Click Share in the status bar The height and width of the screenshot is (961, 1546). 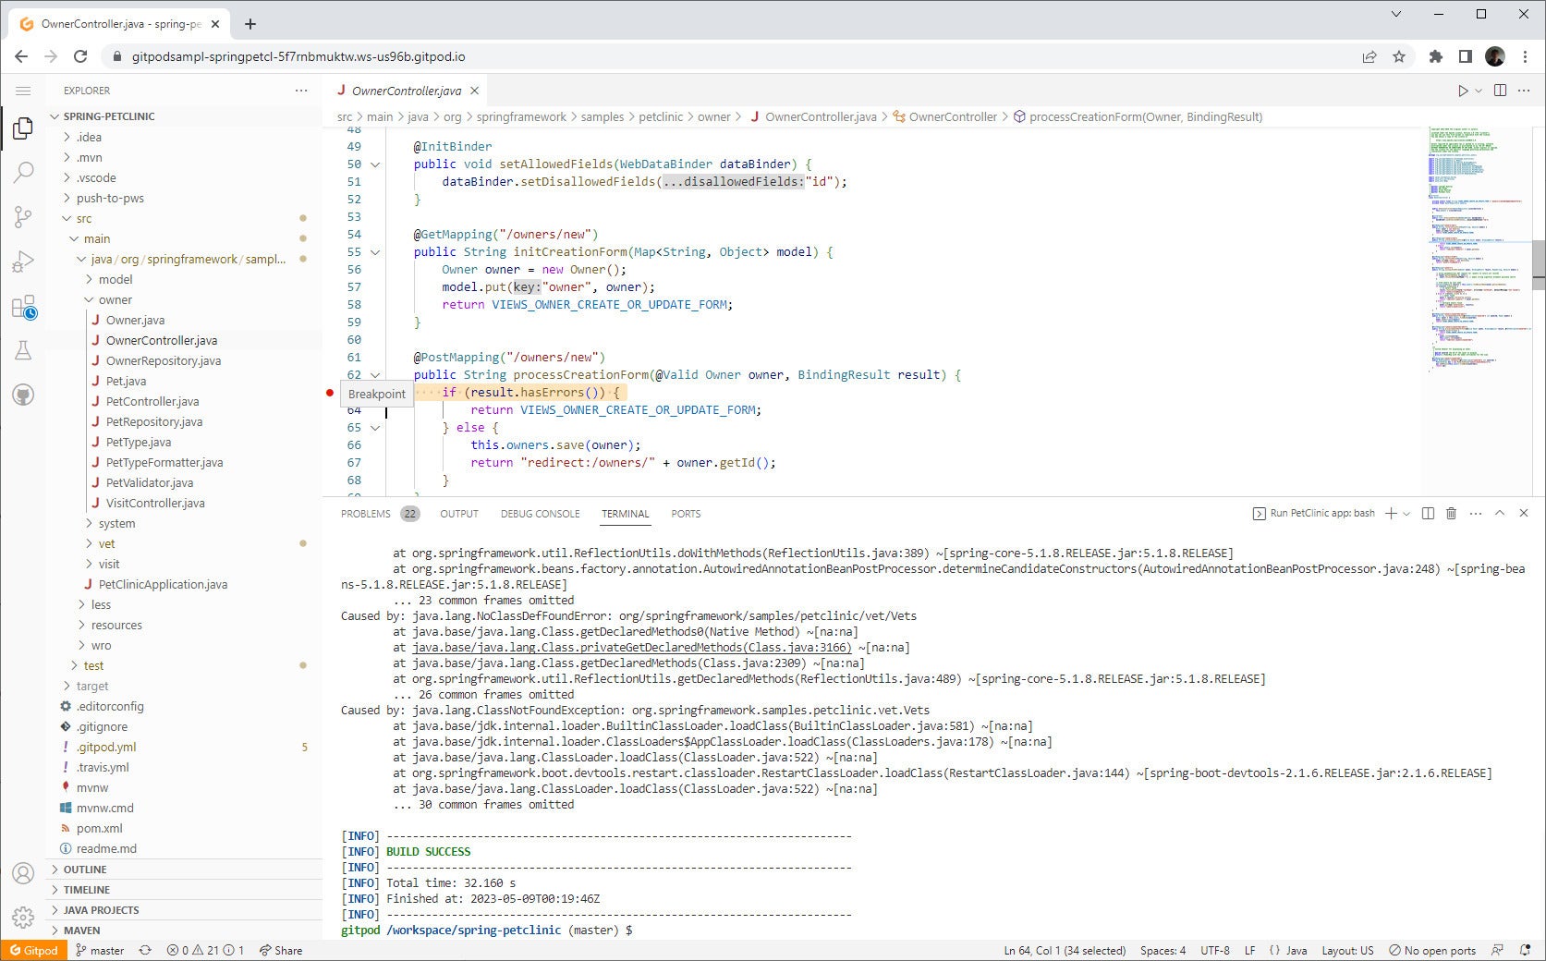[x=281, y=950]
